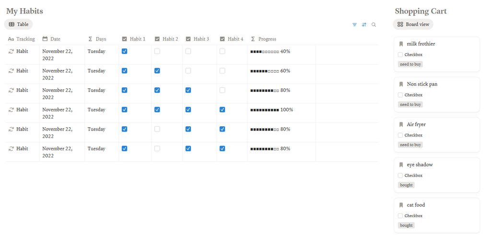
Task: Open the Habit 3 column header menu
Action: (x=200, y=39)
